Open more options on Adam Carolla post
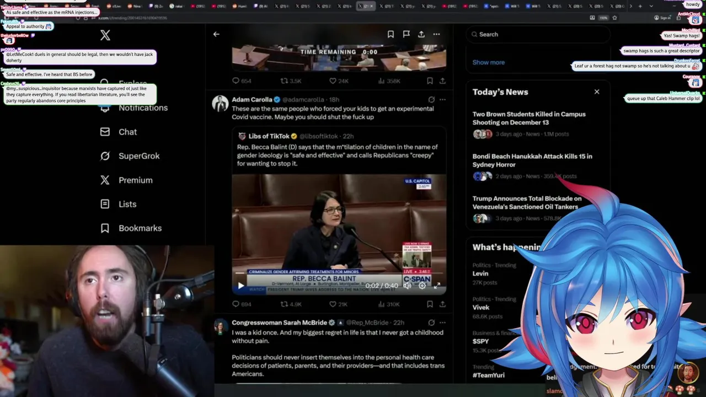 click(442, 100)
